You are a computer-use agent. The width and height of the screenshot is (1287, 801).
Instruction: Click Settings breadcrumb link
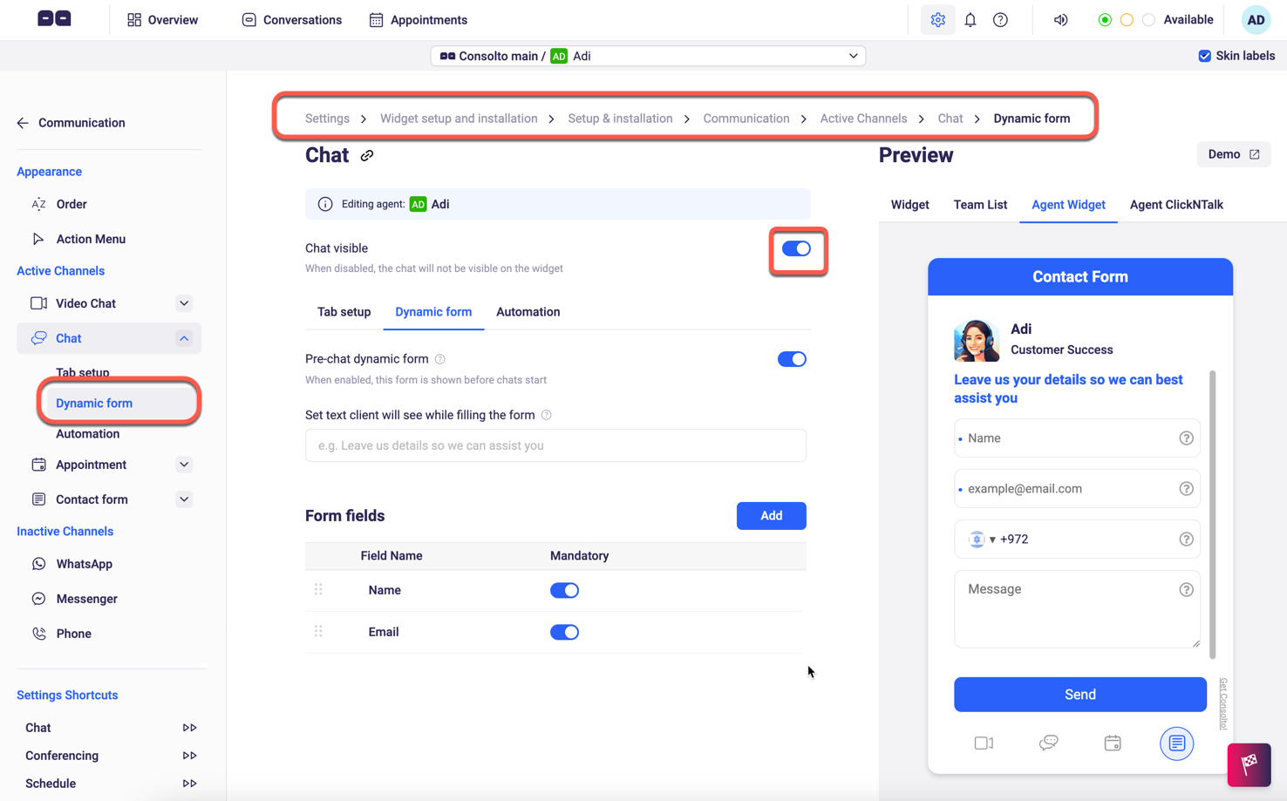(327, 119)
